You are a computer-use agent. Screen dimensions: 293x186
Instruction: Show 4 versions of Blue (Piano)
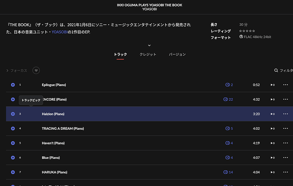[229, 158]
